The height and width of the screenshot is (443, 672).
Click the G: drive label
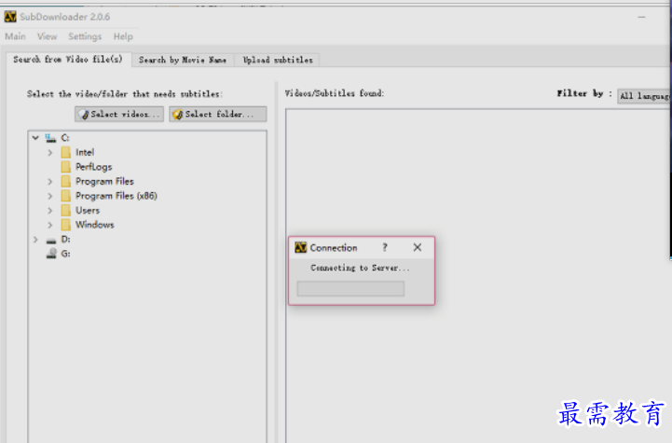[x=65, y=254]
